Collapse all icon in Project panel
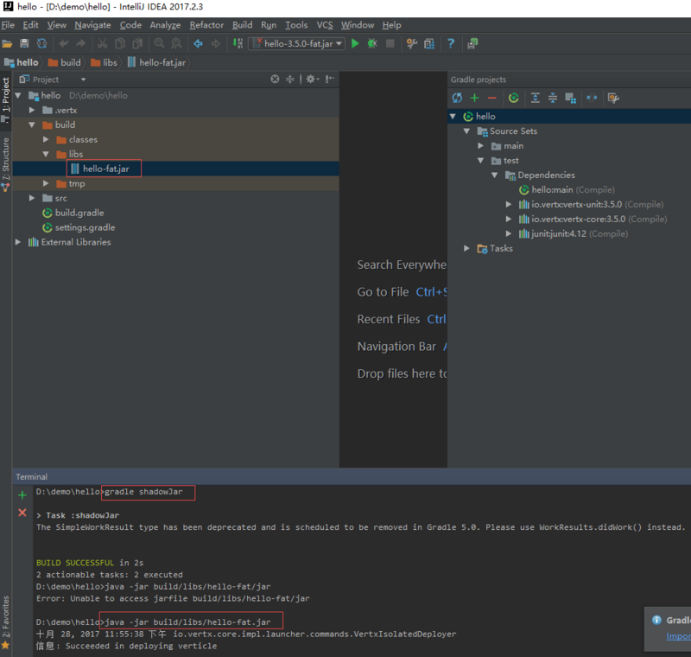Viewport: 691px width, 657px height. pyautogui.click(x=289, y=79)
